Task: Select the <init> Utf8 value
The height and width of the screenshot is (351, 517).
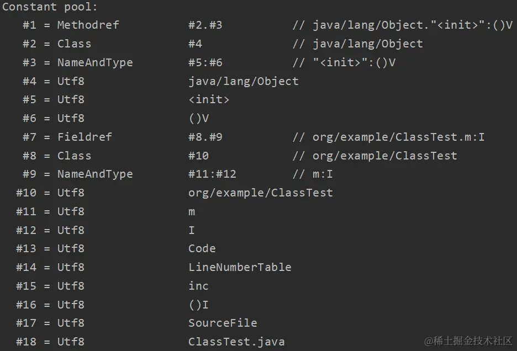Action: click(x=209, y=99)
